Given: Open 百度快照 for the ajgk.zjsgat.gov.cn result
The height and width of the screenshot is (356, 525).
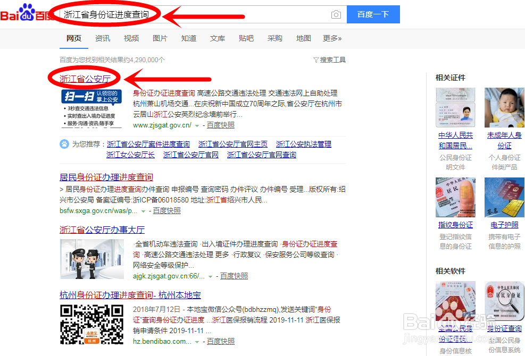Looking at the screenshot, I should [x=234, y=276].
